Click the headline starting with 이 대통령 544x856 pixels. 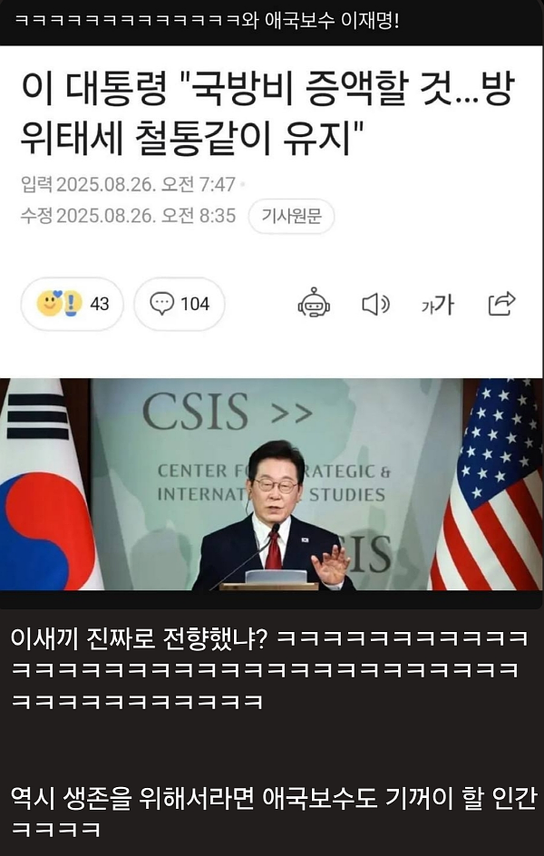pyautogui.click(x=267, y=114)
